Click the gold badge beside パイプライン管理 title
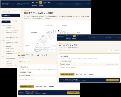This screenshot has width=121, height=97. click(x=60, y=45)
